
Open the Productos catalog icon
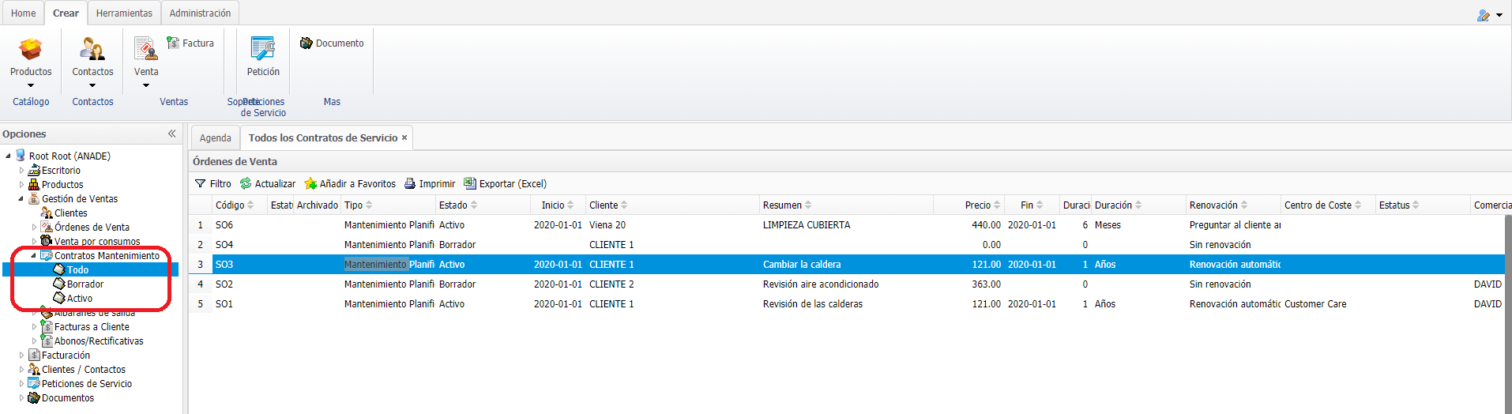click(x=31, y=49)
